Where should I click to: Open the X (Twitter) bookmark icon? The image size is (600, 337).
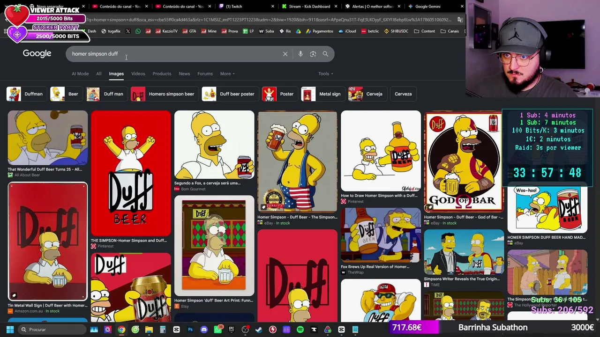pyautogui.click(x=128, y=31)
